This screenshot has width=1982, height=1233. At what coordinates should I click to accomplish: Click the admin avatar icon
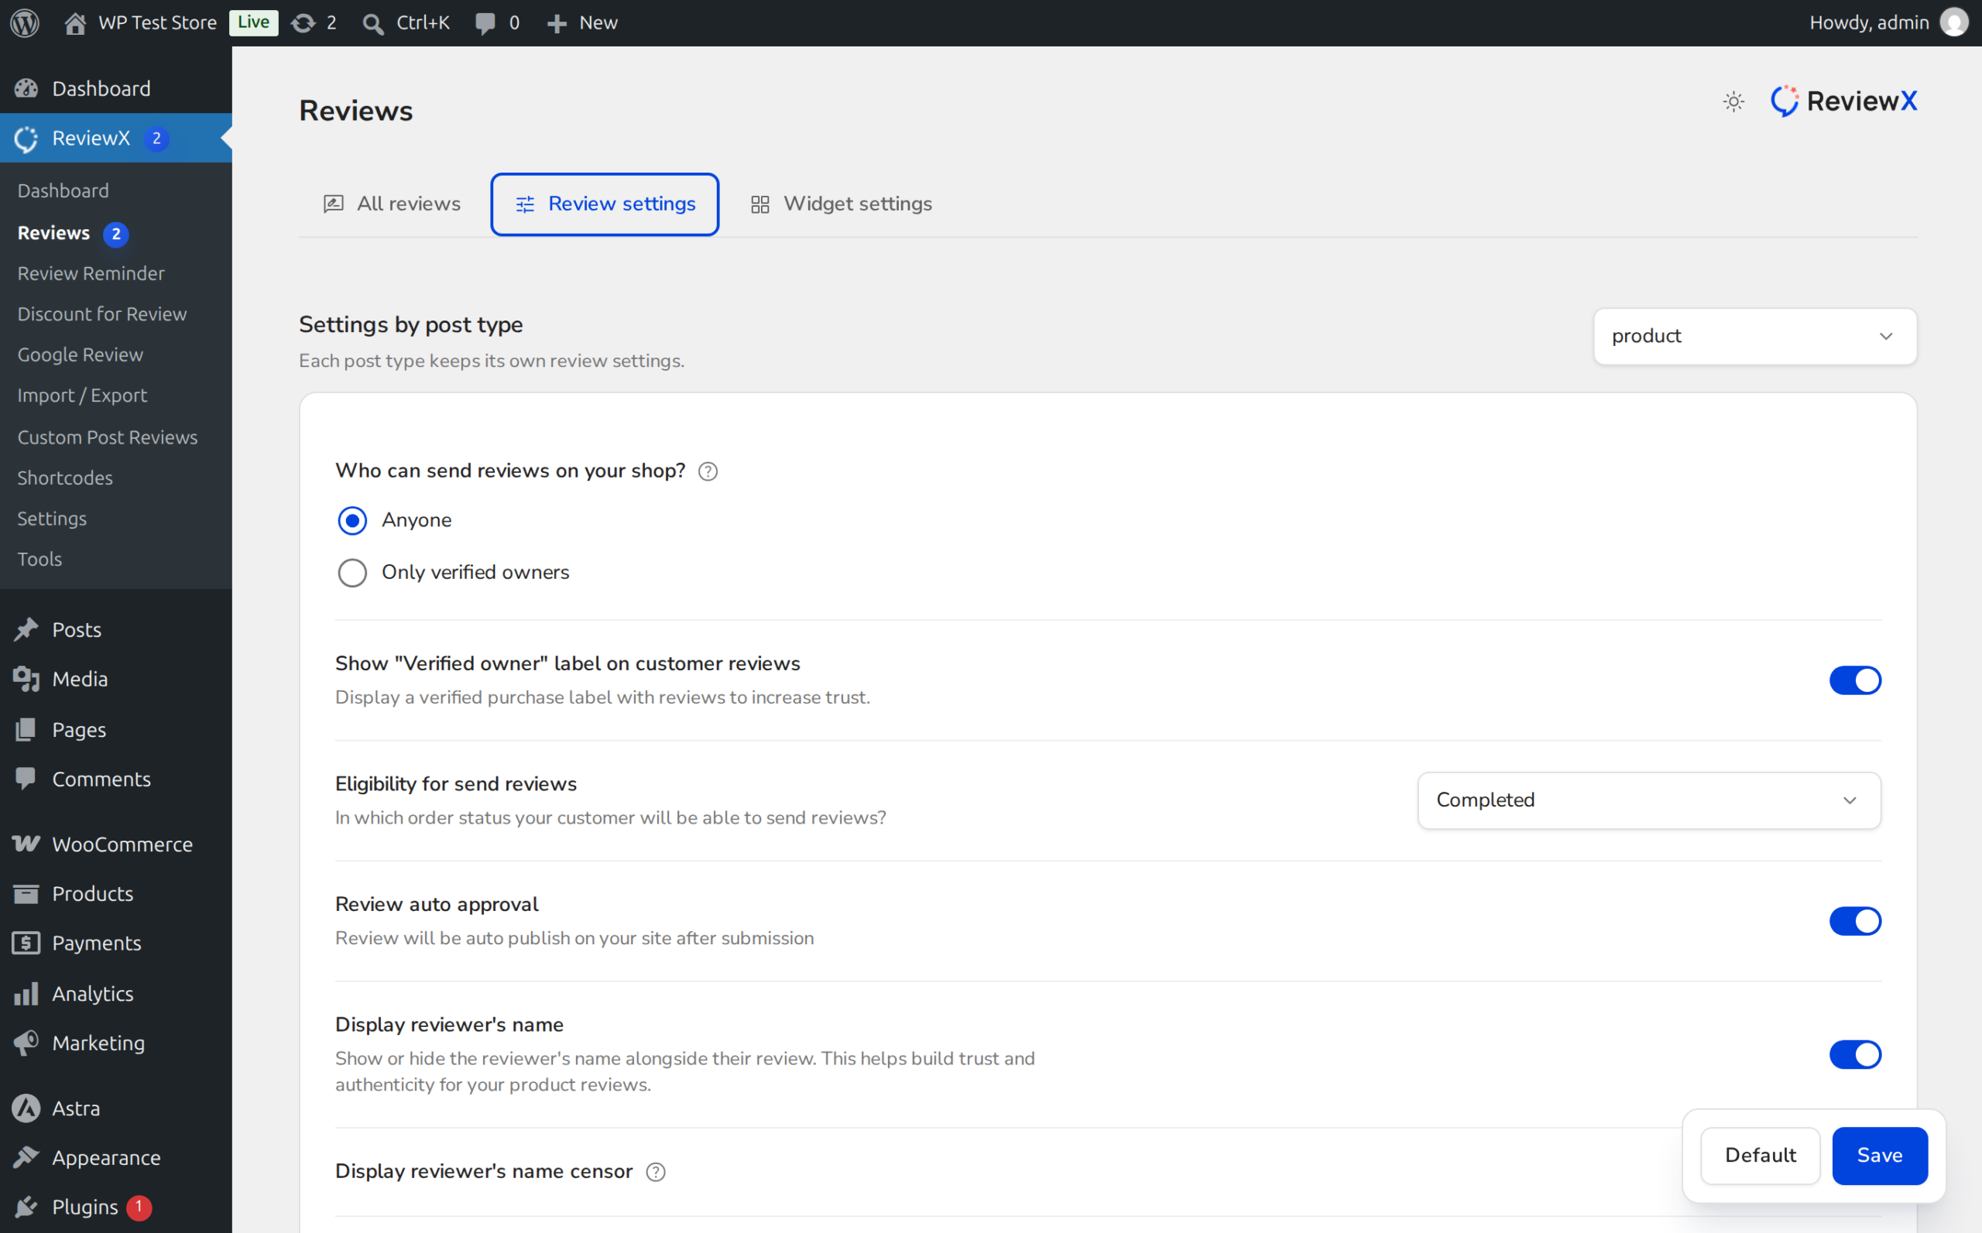(1954, 23)
